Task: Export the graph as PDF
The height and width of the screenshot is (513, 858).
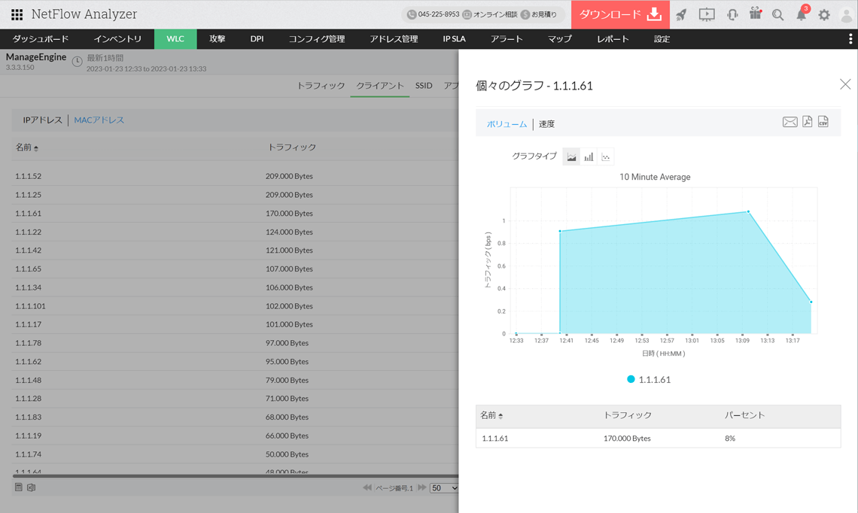Action: (x=807, y=122)
